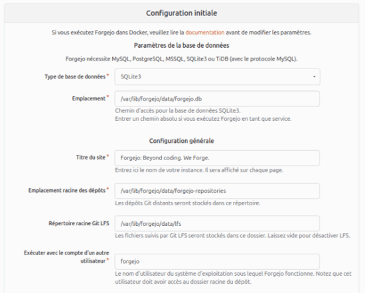
Task: Select the forgejo-repositories path input
Action: [x=217, y=191]
